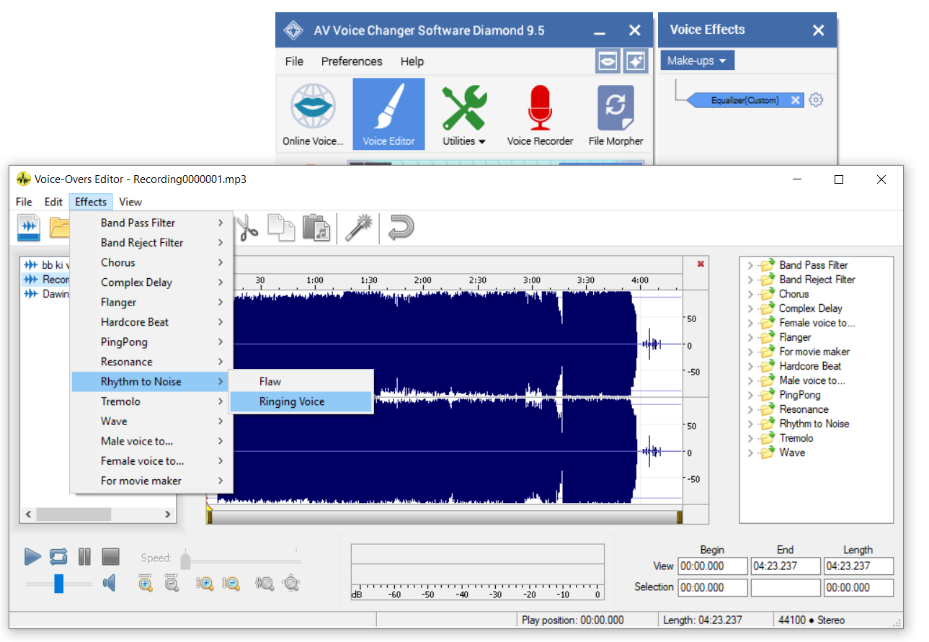Image resolution: width=929 pixels, height=642 pixels.
Task: Click the horizontal zoom in magnifier
Action: coord(146,583)
